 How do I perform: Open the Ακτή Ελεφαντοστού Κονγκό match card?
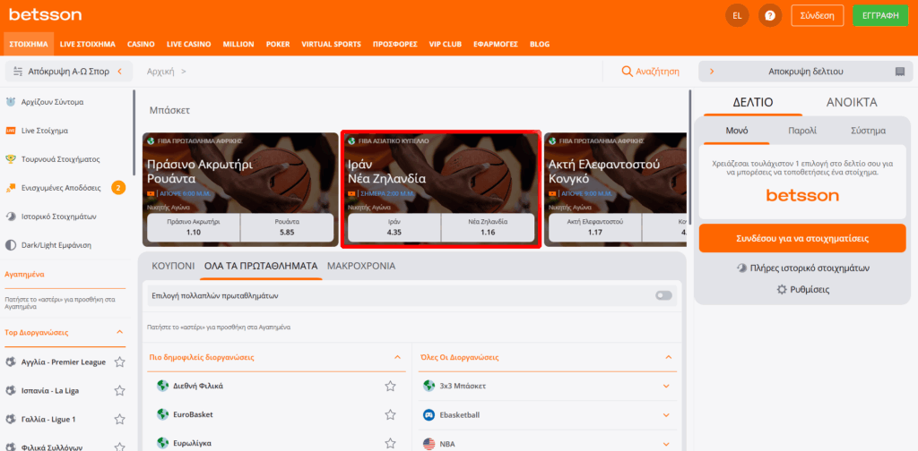pos(615,190)
